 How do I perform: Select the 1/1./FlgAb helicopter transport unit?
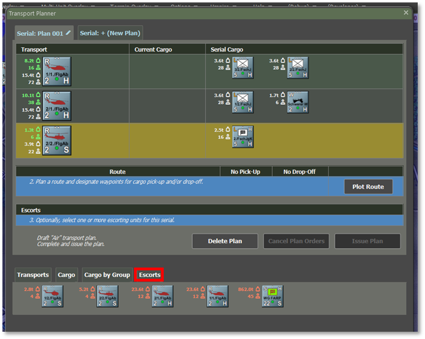pos(57,72)
